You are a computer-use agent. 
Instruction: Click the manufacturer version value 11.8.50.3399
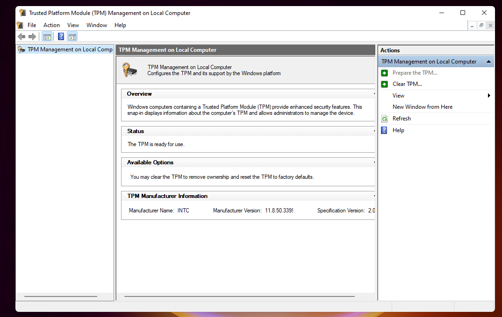(279, 211)
